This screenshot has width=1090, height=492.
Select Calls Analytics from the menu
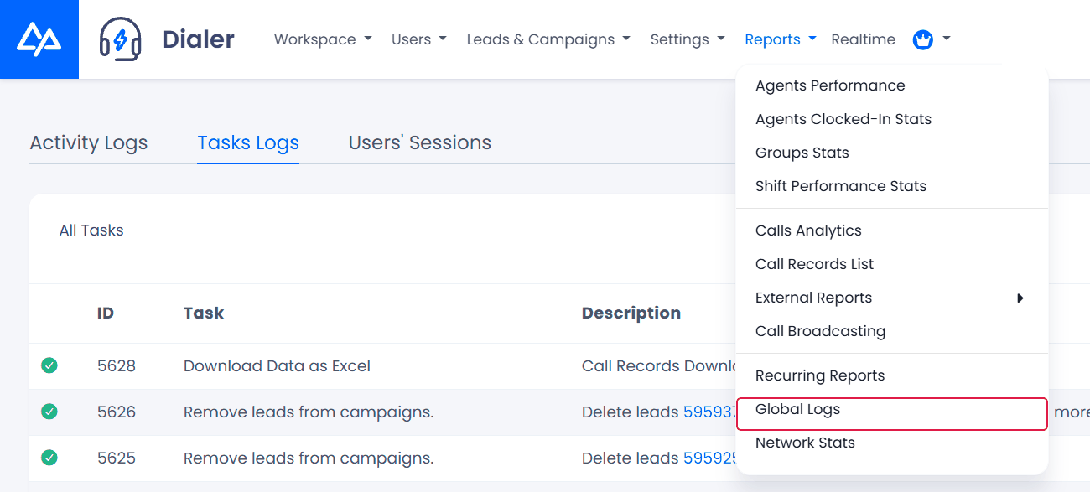point(892,230)
